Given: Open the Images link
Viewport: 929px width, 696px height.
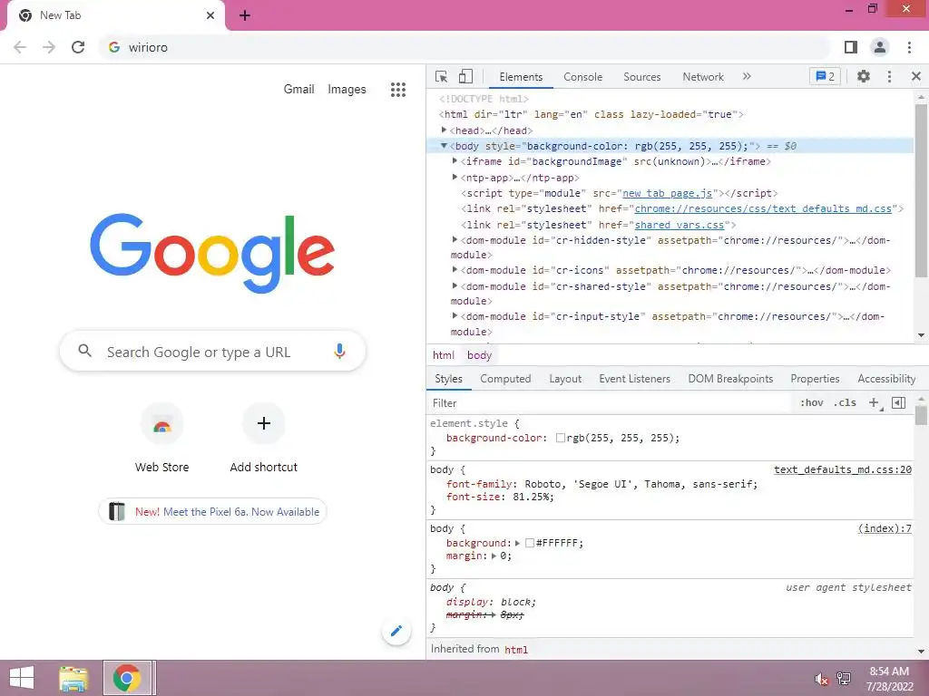Looking at the screenshot, I should (x=347, y=90).
